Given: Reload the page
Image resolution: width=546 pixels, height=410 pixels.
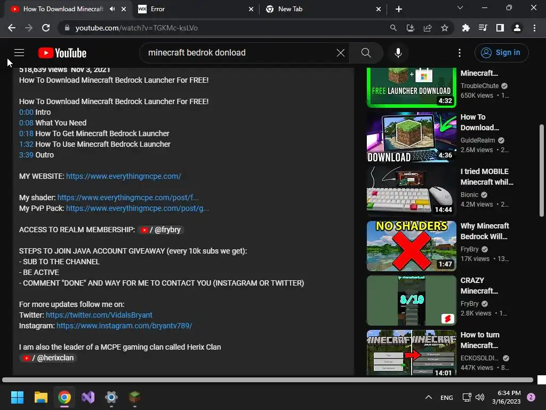Looking at the screenshot, I should coord(46,28).
